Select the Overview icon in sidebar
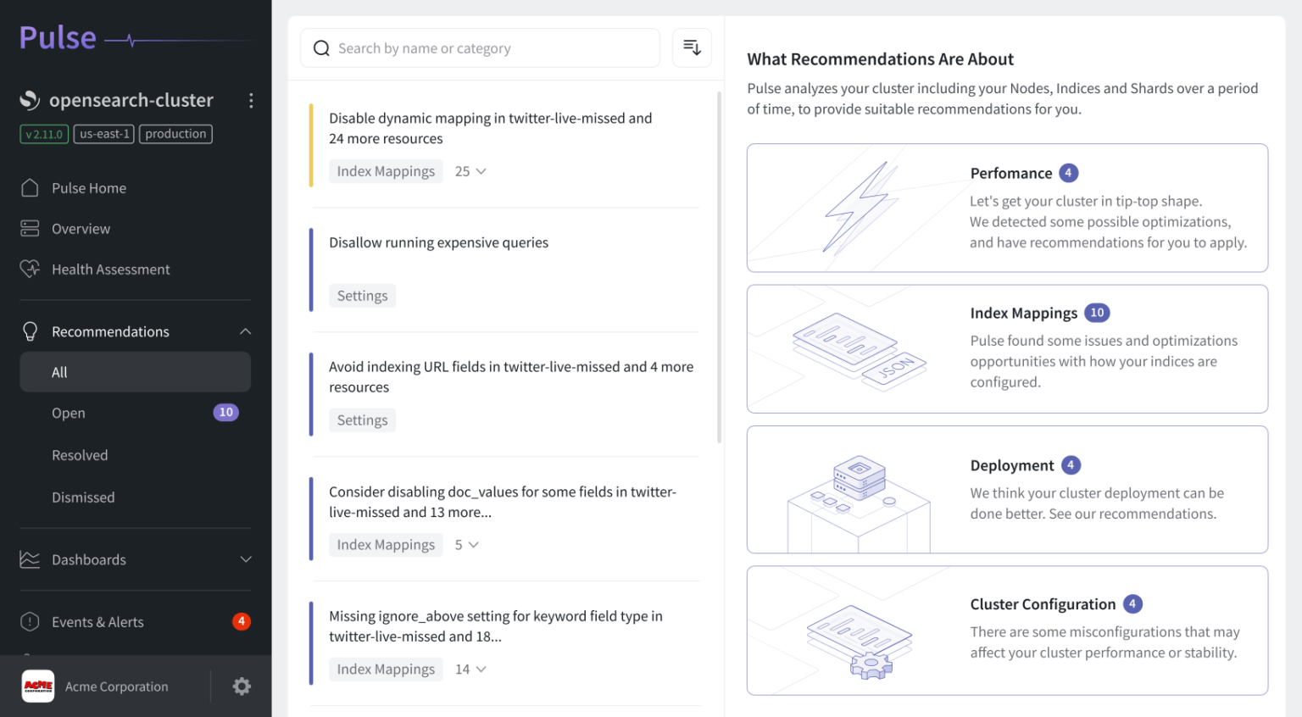 (x=29, y=228)
